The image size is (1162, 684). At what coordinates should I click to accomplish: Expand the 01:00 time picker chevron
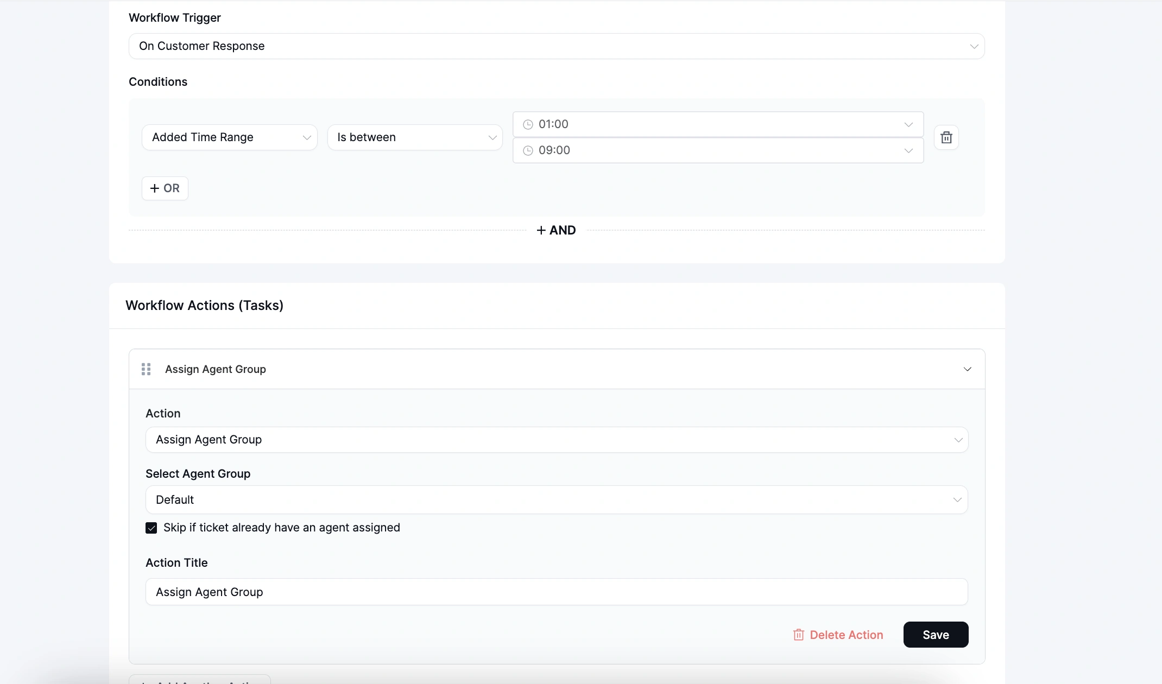pyautogui.click(x=908, y=124)
